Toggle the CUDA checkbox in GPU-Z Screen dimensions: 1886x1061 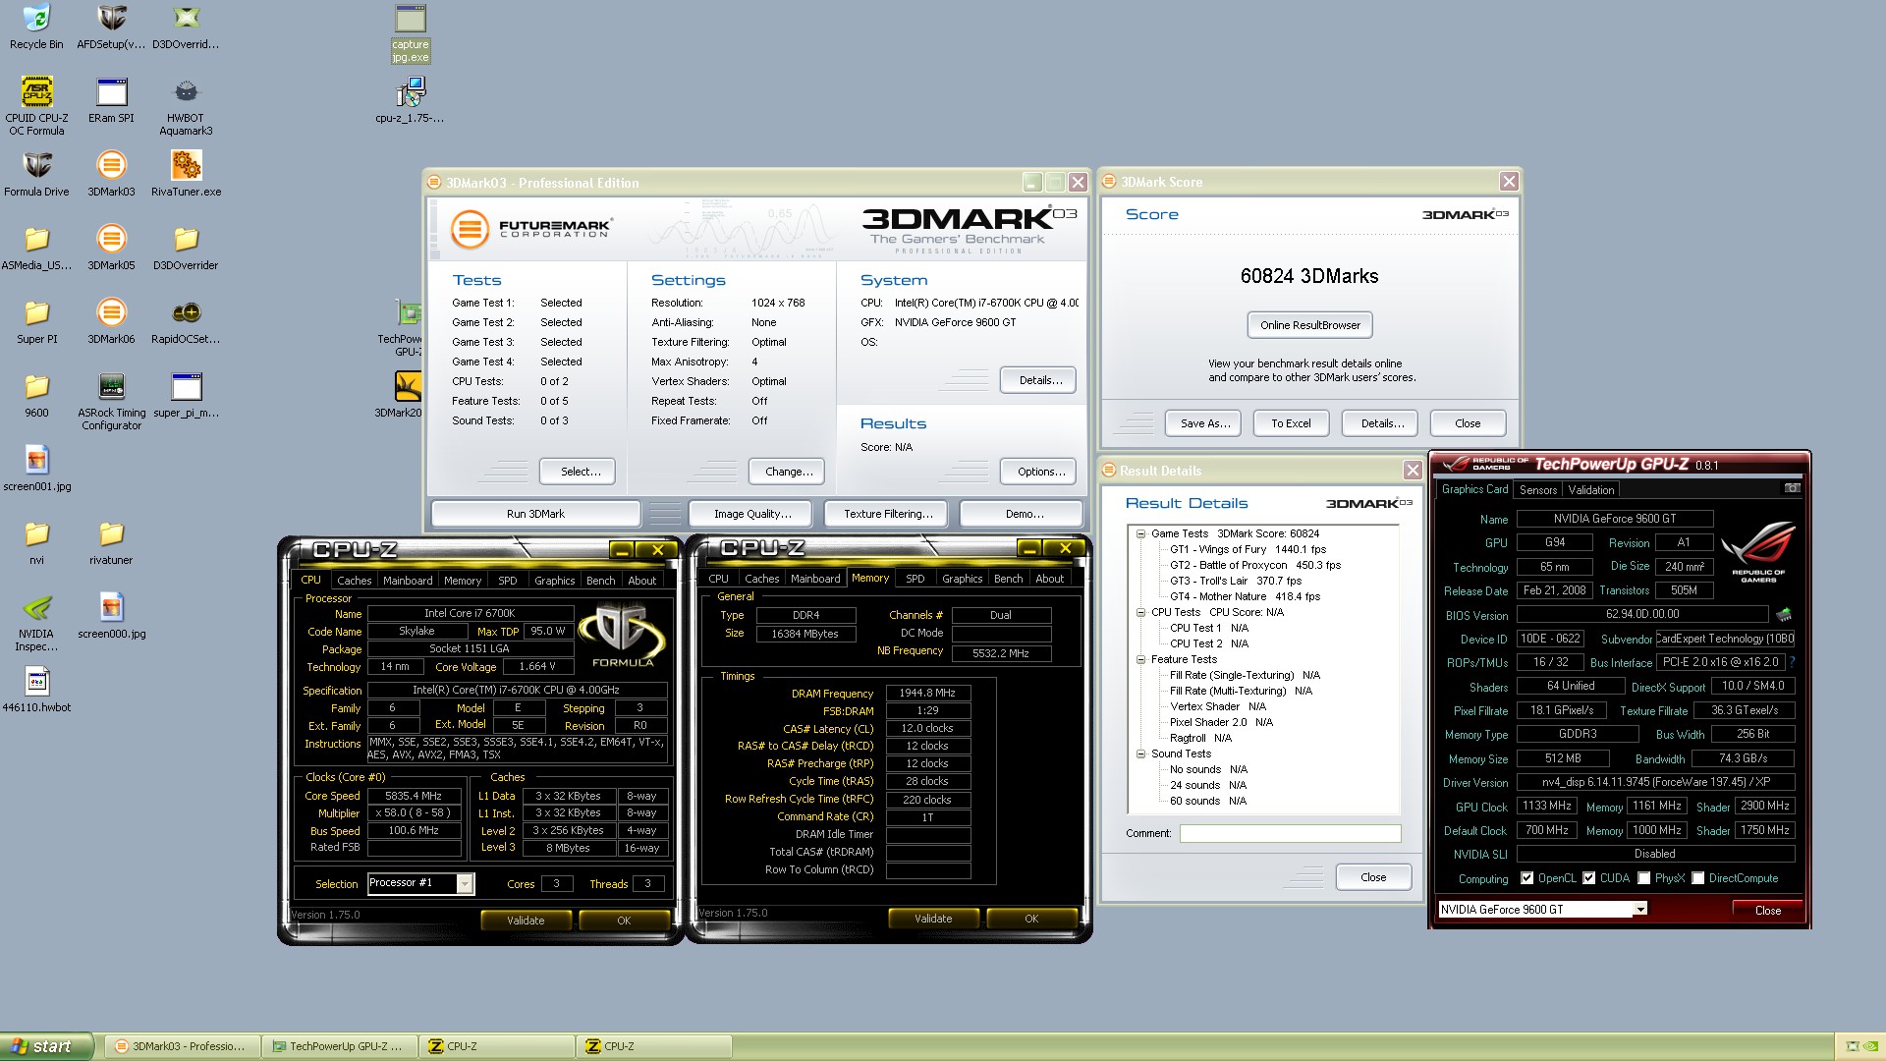coord(1588,878)
